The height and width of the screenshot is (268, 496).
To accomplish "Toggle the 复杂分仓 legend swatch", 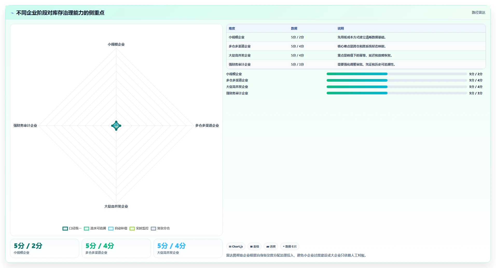I will click(x=153, y=229).
